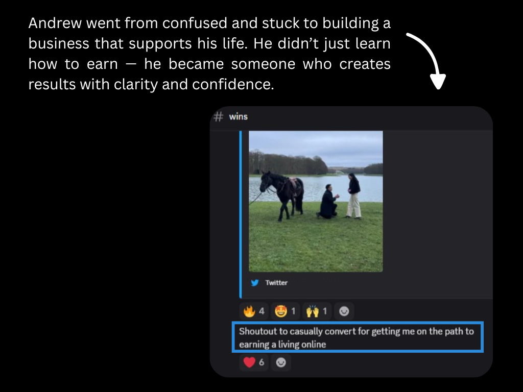Click the black horse in the photo

(283, 194)
